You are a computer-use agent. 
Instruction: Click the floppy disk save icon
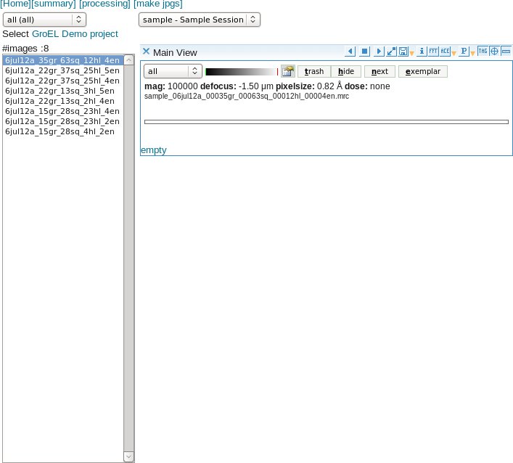click(x=403, y=52)
